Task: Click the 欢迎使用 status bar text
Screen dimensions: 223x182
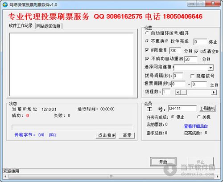Action: pyautogui.click(x=11, y=171)
